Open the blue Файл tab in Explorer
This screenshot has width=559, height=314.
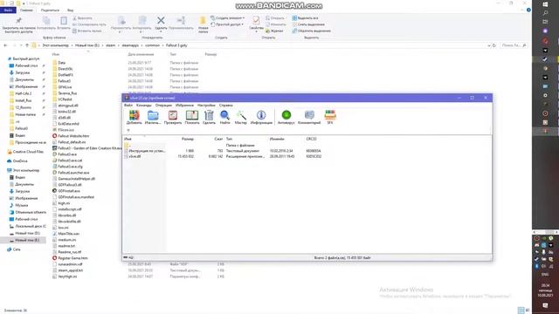[8, 10]
